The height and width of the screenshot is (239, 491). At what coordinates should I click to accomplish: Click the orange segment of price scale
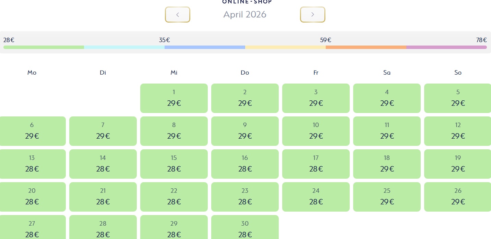pos(366,47)
